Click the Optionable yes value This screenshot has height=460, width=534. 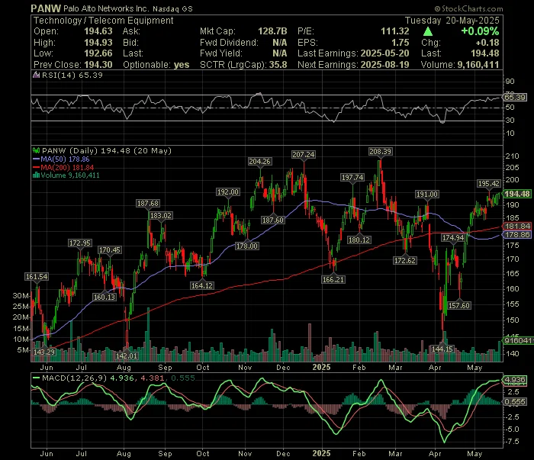click(182, 65)
